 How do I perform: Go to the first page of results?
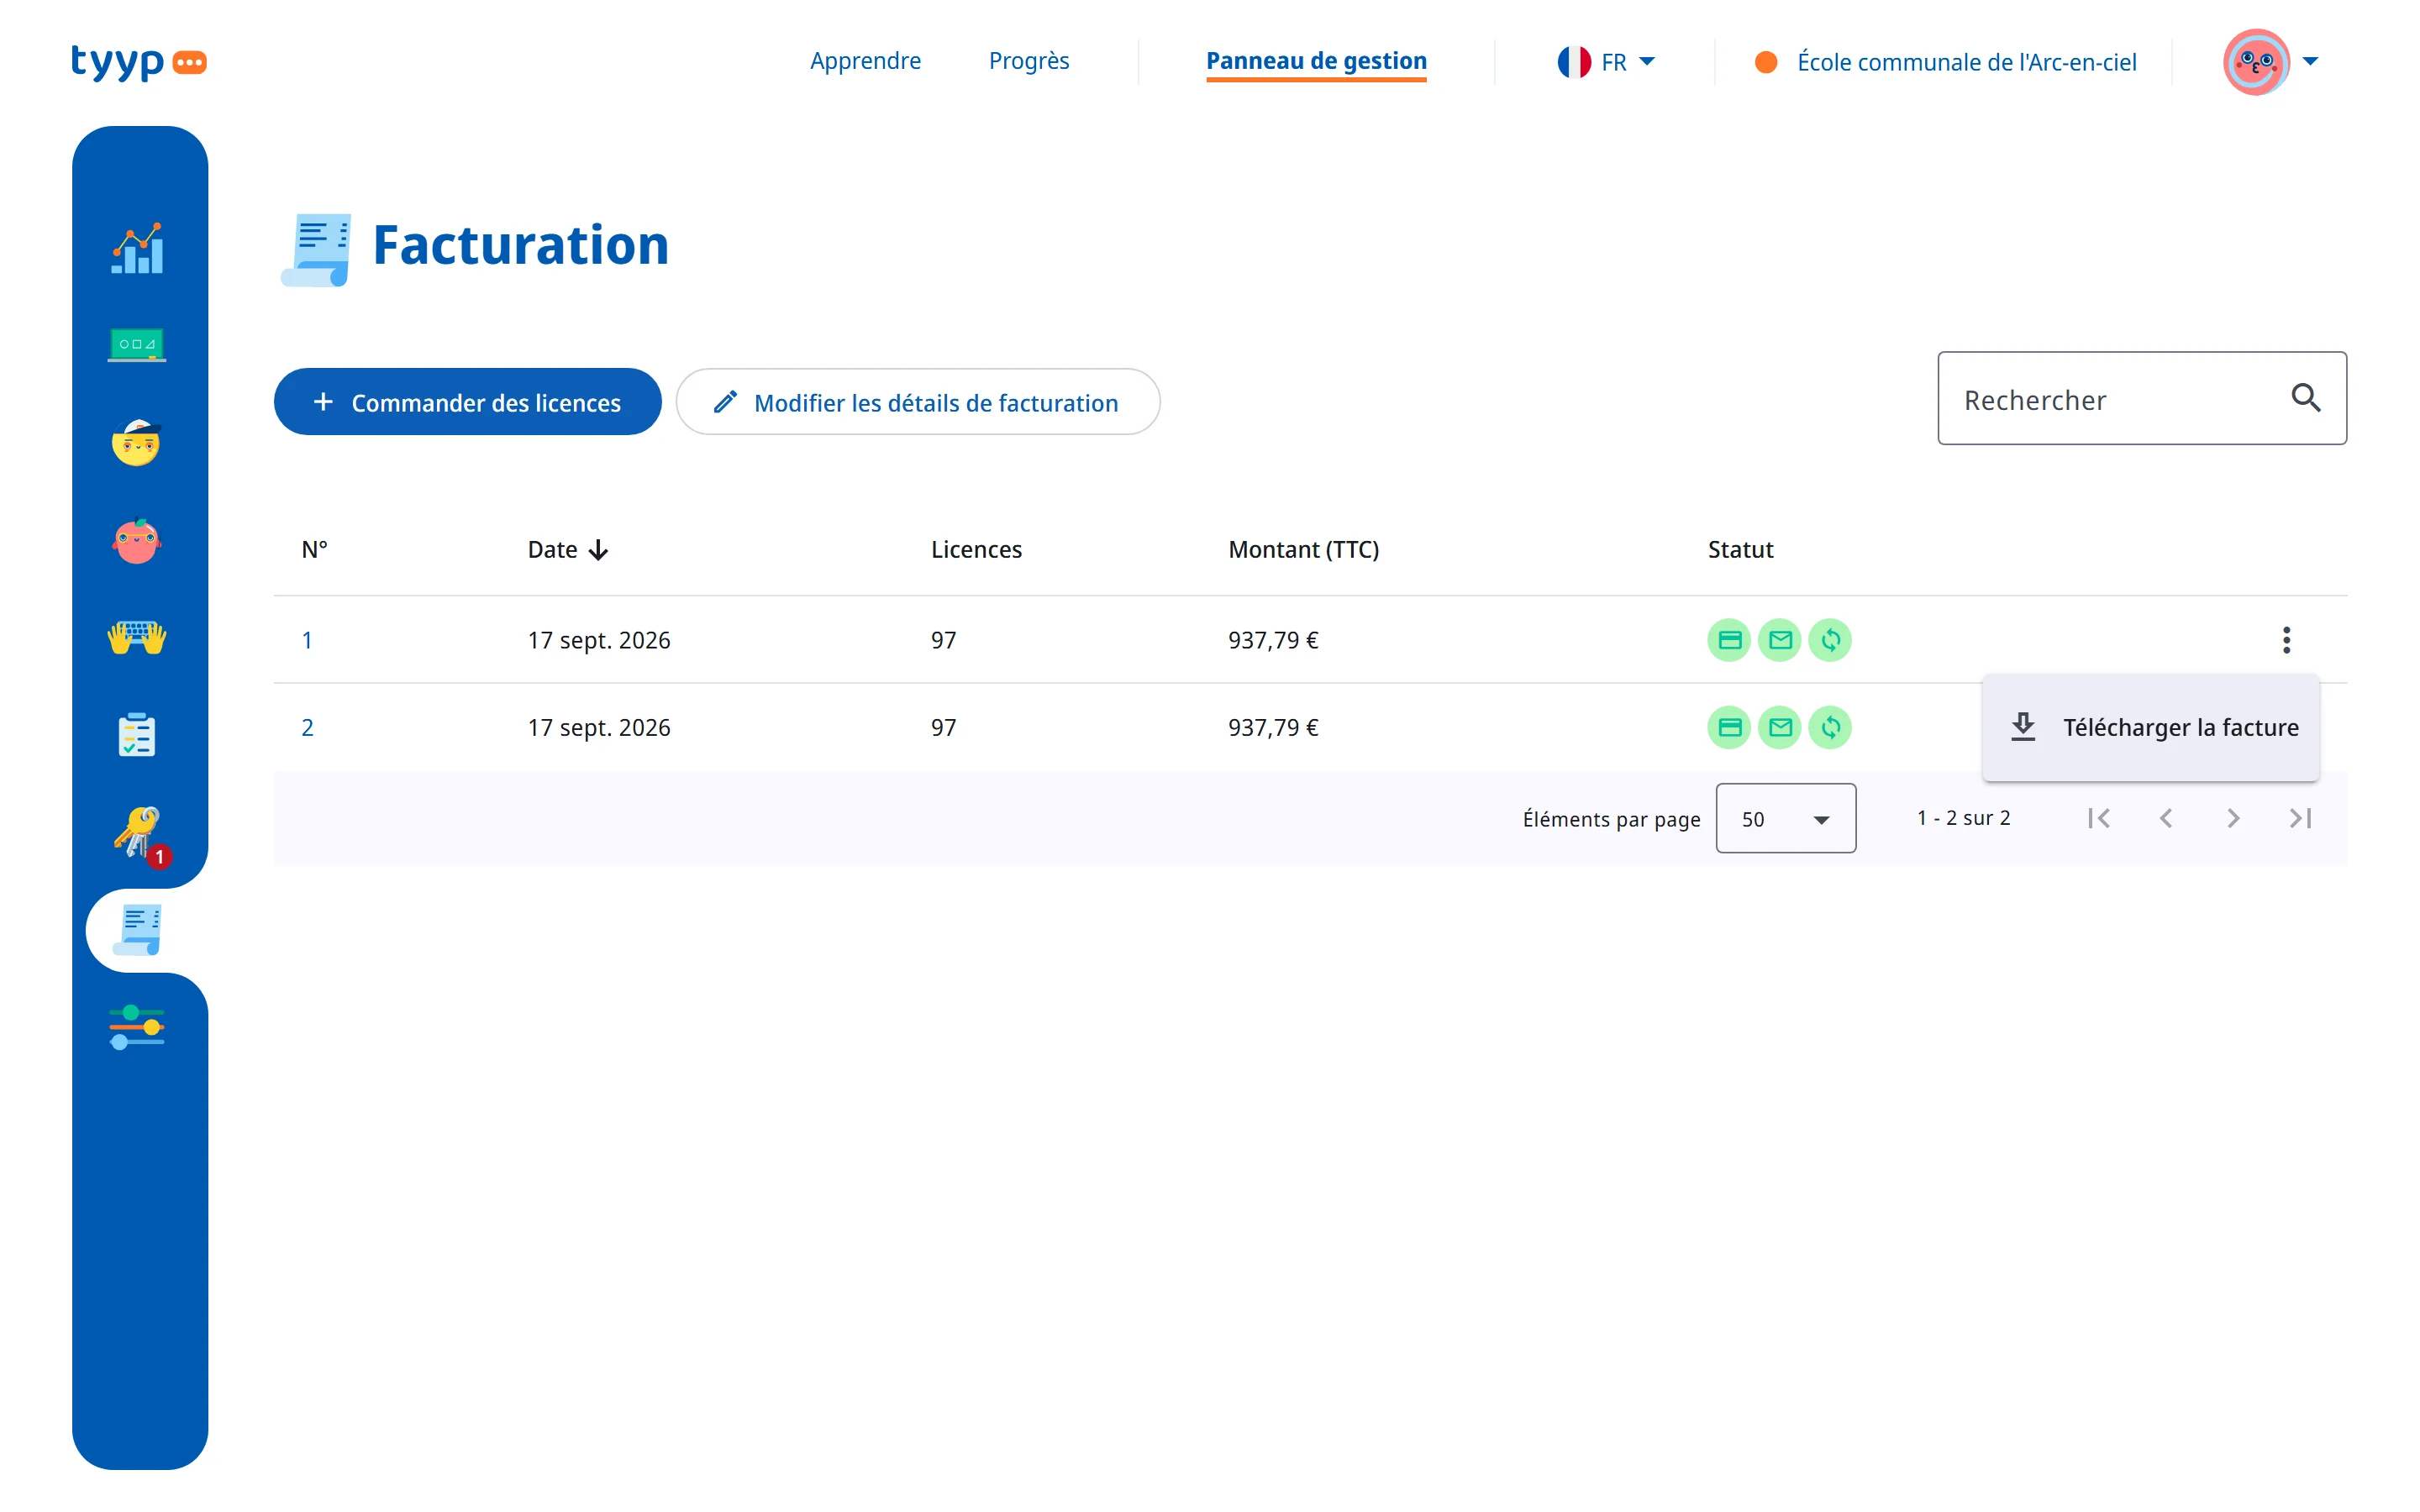(x=2098, y=819)
